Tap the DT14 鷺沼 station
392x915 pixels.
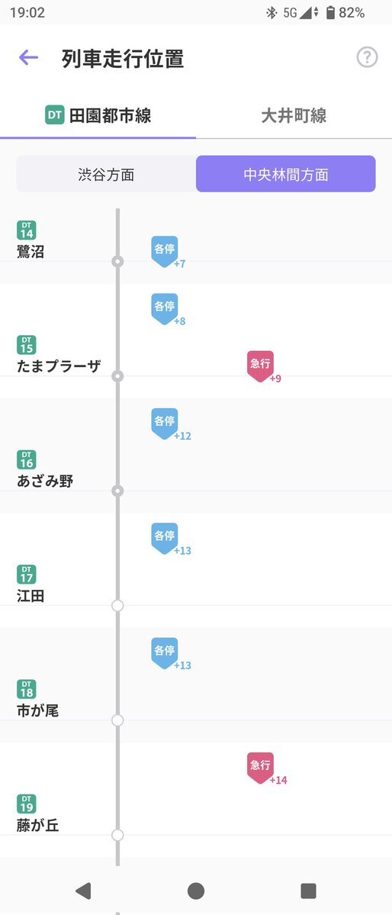31,240
